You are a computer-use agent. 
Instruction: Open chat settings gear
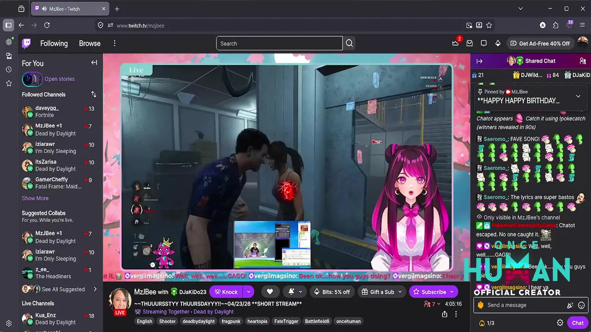(560, 323)
